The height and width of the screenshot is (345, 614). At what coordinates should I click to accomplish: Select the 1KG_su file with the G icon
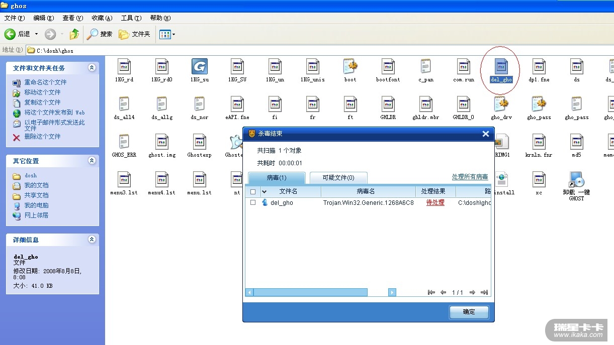(x=200, y=66)
